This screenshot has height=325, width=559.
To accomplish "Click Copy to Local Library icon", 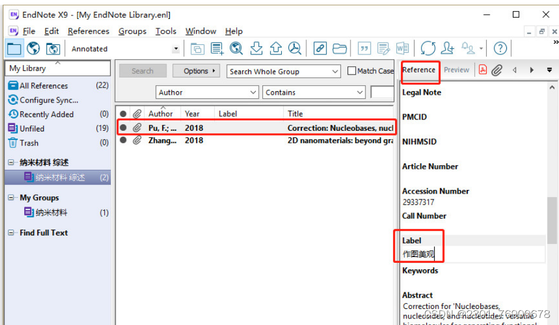I will [x=197, y=49].
